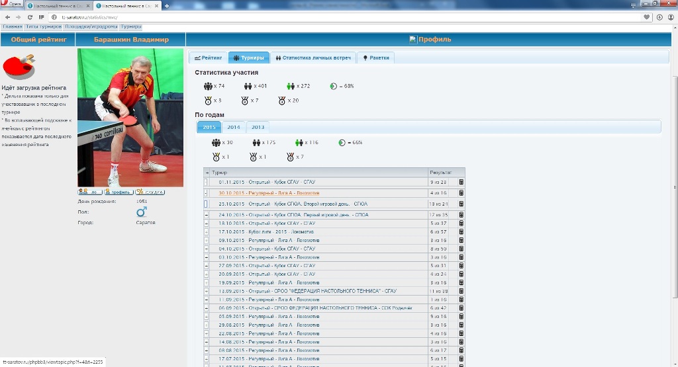Click the calculator icon in the 01.11.2015 row
Image resolution: width=678 pixels, height=367 pixels.
[461, 183]
